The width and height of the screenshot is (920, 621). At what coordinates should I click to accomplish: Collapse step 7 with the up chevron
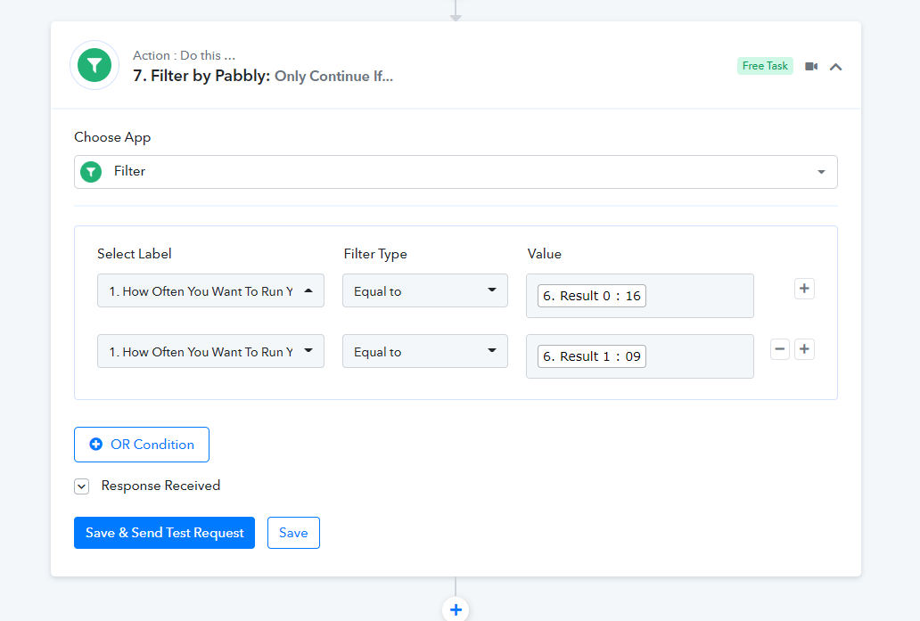click(x=835, y=67)
